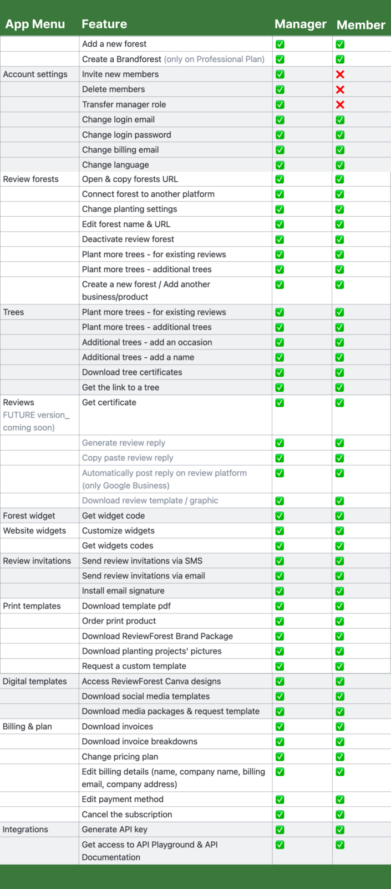391x889 pixels.
Task: Click the App Menu column header
Action: [35, 24]
